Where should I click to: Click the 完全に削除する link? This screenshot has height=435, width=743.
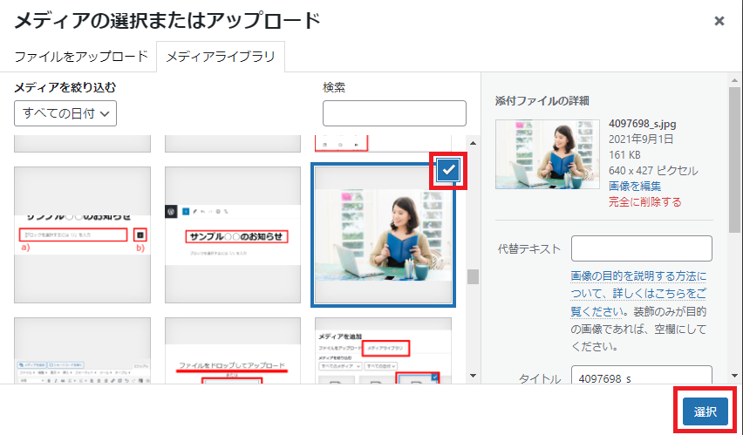(645, 201)
